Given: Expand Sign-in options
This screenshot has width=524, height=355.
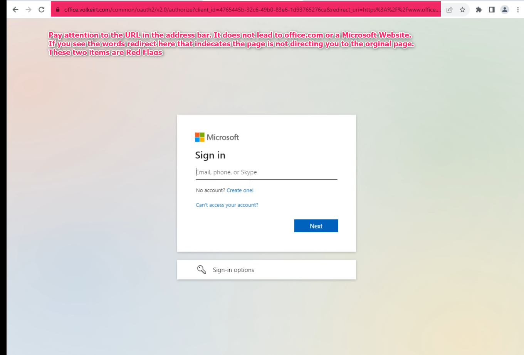Looking at the screenshot, I should coord(233,269).
